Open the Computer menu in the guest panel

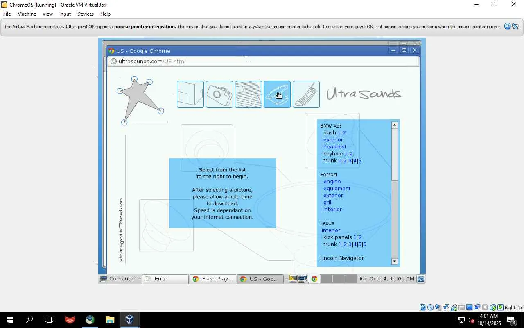[121, 279]
